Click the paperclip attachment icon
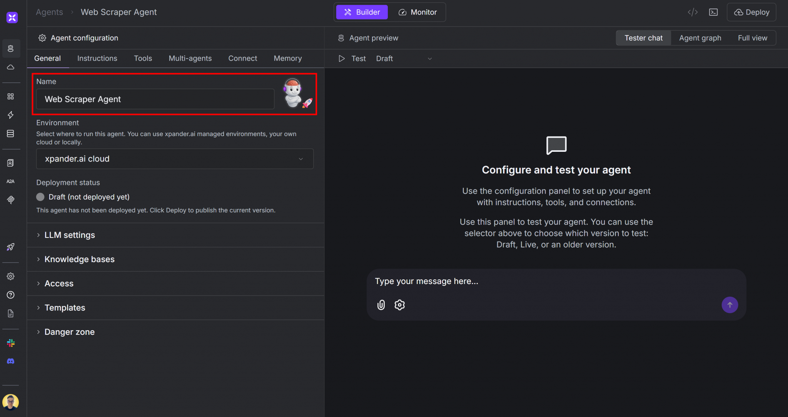Screen dimensions: 788x417 tap(381, 305)
